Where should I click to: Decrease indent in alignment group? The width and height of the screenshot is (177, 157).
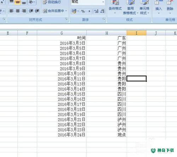click(31, 11)
